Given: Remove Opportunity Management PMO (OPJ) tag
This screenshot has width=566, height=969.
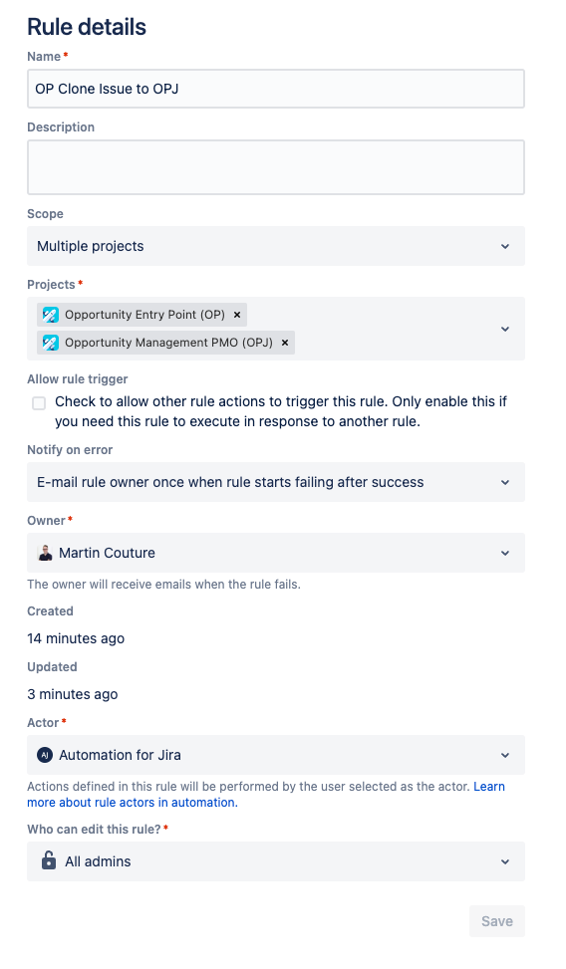Looking at the screenshot, I should click(x=285, y=343).
